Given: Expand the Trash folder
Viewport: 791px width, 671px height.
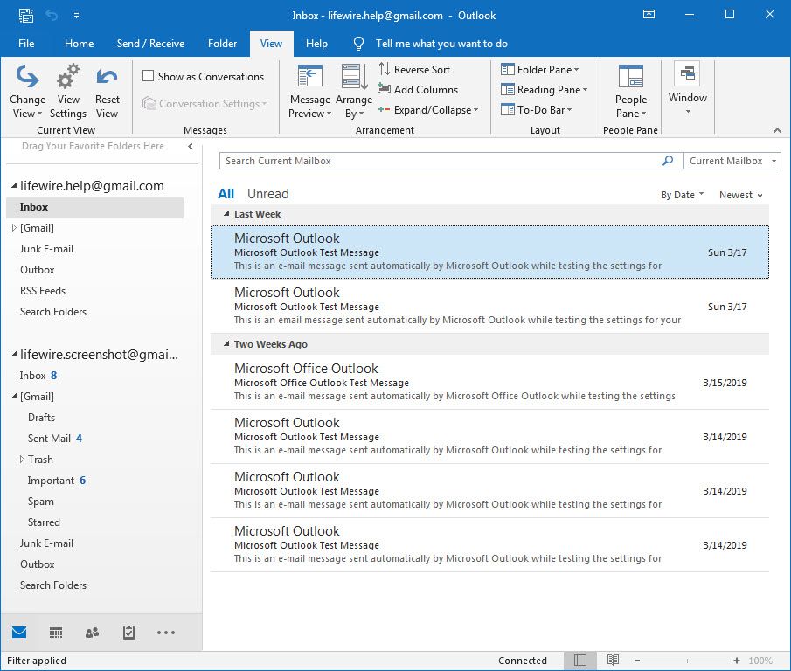Looking at the screenshot, I should (x=22, y=460).
